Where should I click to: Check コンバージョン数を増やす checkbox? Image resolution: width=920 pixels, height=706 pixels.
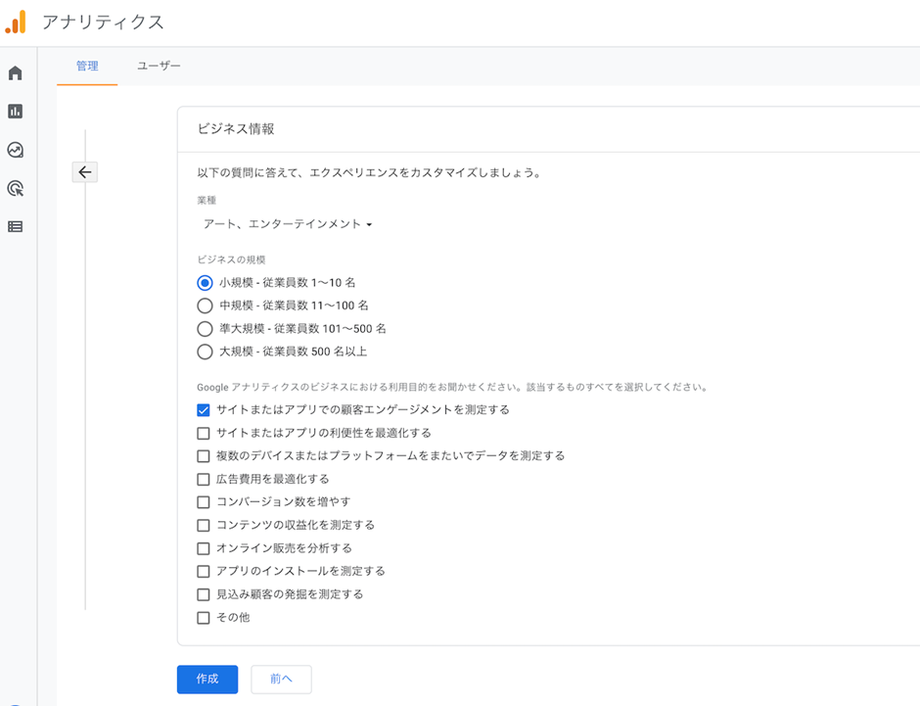[204, 501]
